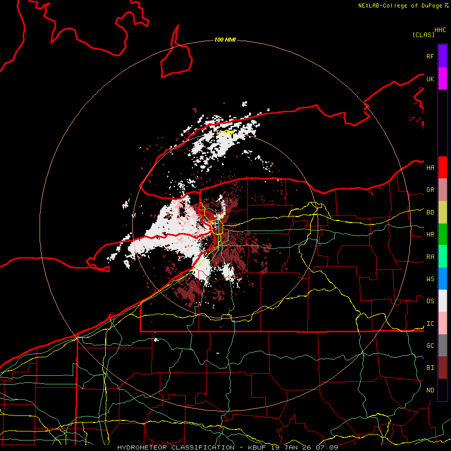Click the RF purple color swatch
The image size is (451, 451).
(442, 56)
